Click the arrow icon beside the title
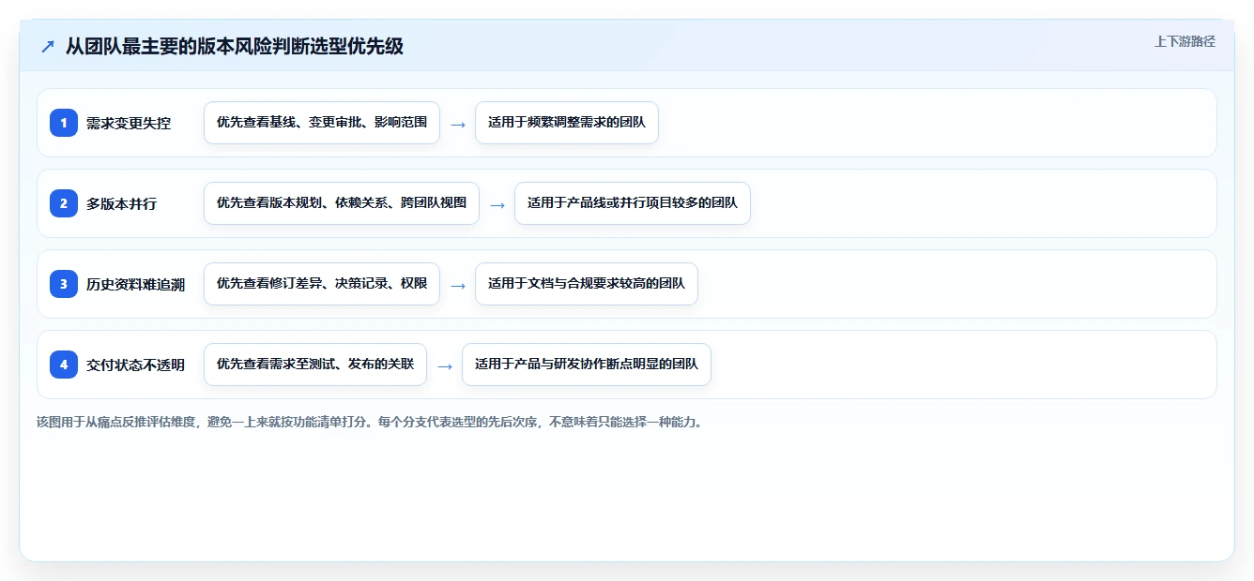Image resolution: width=1254 pixels, height=581 pixels. tap(47, 46)
